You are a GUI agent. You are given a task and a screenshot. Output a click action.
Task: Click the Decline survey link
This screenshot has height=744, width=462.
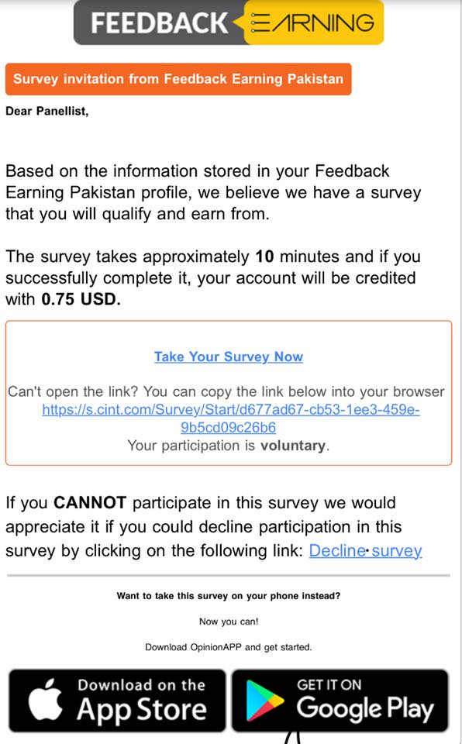pos(365,550)
